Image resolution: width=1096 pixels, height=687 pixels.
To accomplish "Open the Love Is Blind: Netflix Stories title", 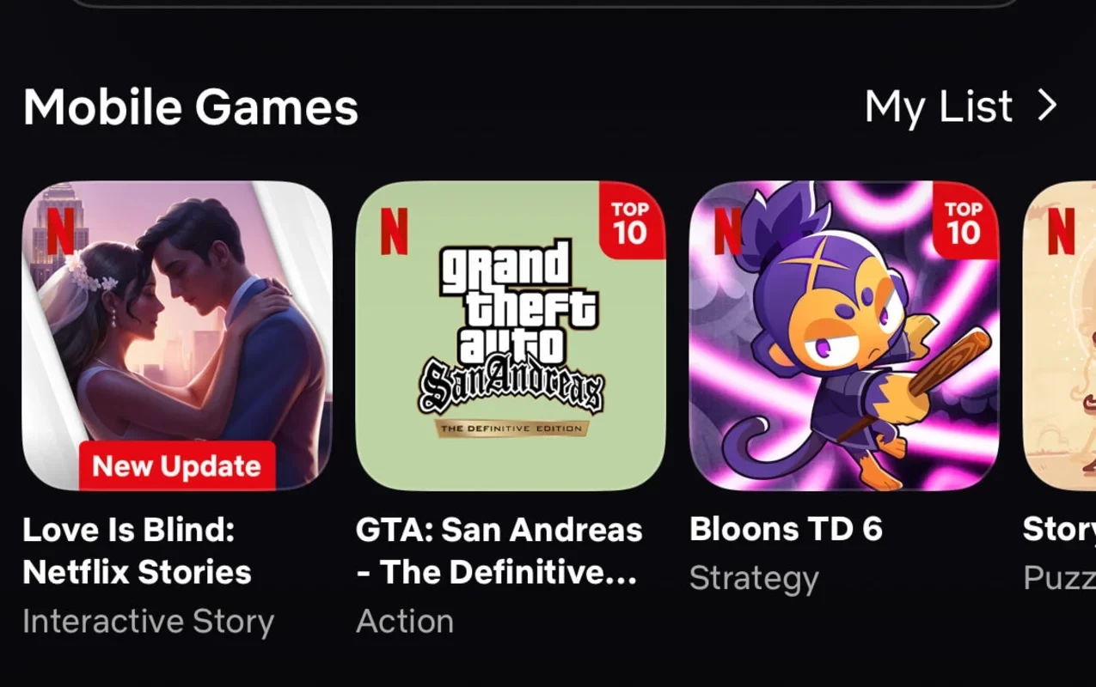I will (x=137, y=550).
